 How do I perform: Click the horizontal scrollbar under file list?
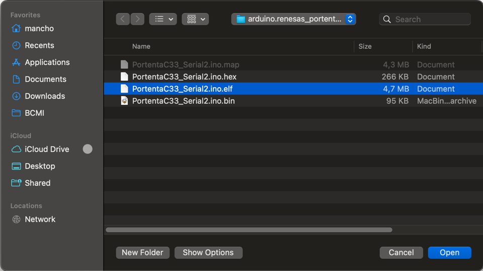[x=249, y=230]
